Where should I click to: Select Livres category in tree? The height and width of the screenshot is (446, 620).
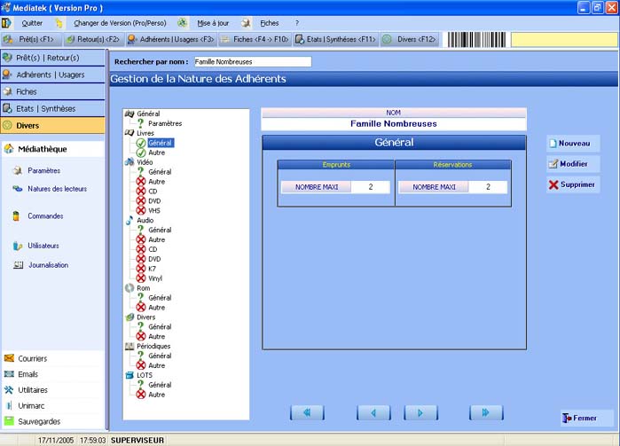click(145, 133)
